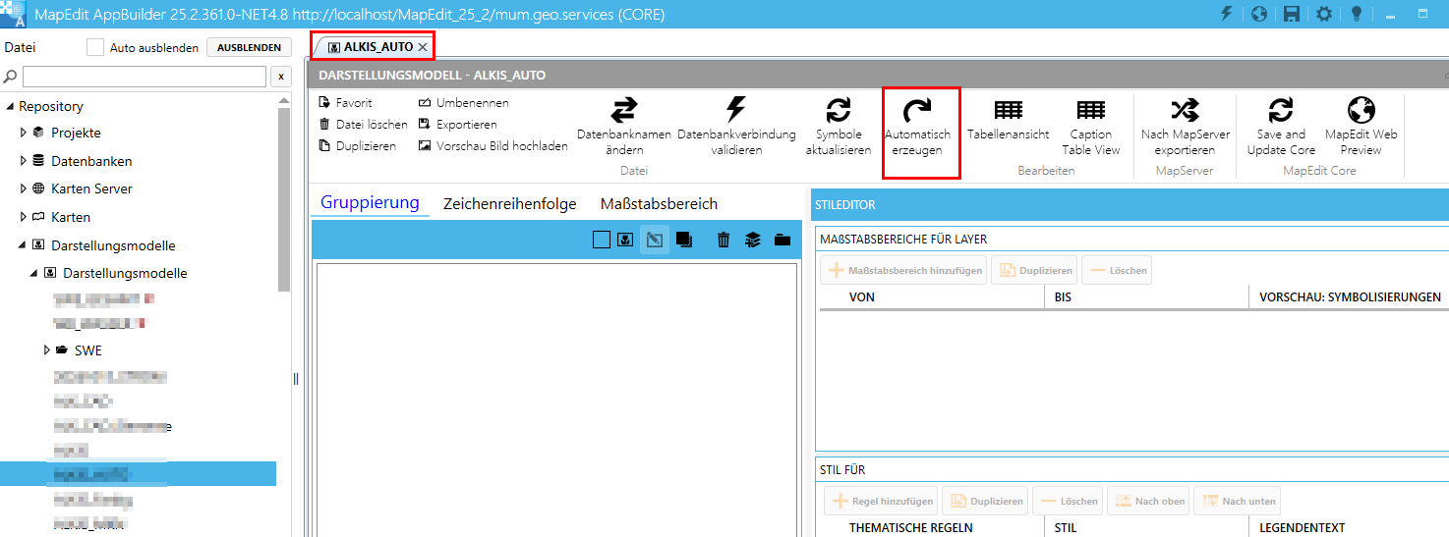This screenshot has width=1449, height=537.
Task: Open MapEdit Web Preview globe
Action: point(1362,110)
